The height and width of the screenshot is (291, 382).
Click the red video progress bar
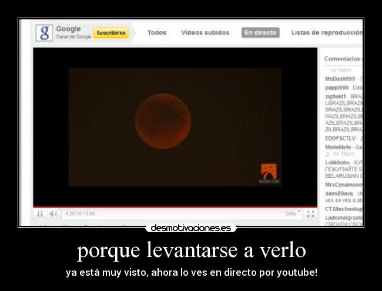pyautogui.click(x=175, y=207)
